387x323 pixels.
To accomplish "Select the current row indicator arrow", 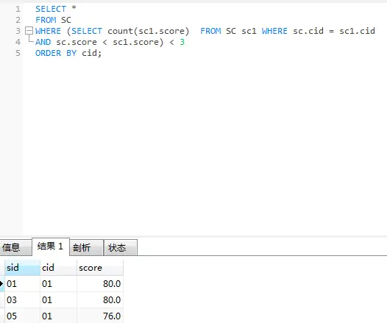I will pos(1,284).
